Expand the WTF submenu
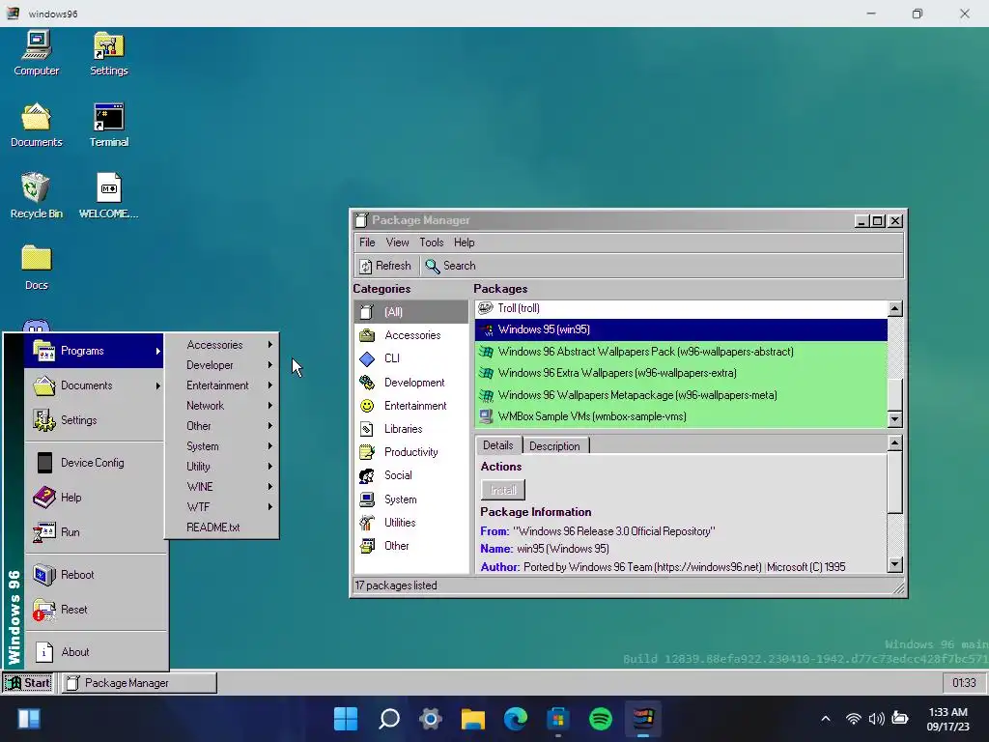 [x=222, y=506]
